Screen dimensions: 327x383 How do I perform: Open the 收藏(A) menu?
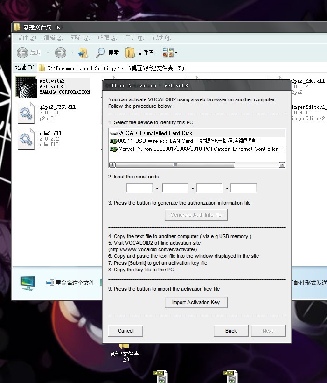pos(108,38)
